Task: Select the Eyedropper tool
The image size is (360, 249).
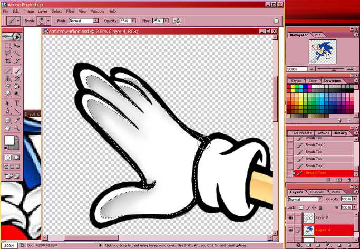Action: coord(16,120)
